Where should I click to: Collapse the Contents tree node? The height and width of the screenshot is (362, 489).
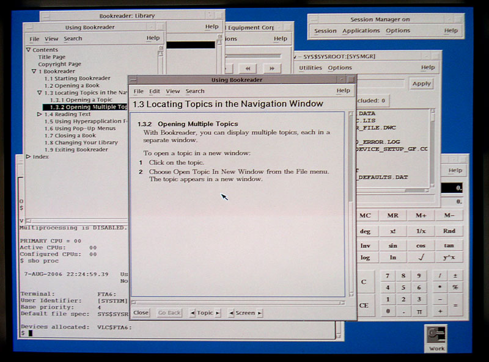pyautogui.click(x=28, y=50)
